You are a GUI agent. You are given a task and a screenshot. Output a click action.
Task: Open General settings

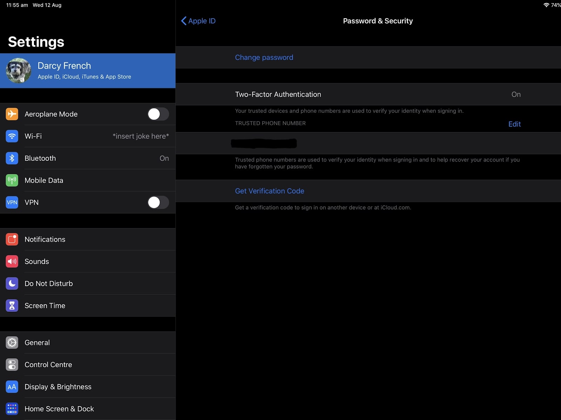(x=88, y=343)
